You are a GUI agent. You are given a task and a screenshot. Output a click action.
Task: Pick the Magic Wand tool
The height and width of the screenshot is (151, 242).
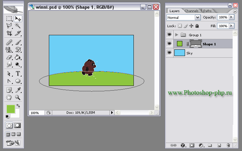18,26
